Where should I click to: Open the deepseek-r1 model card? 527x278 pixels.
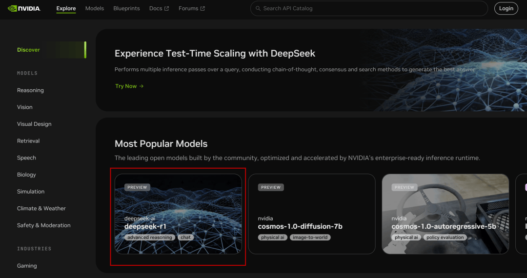(178, 214)
